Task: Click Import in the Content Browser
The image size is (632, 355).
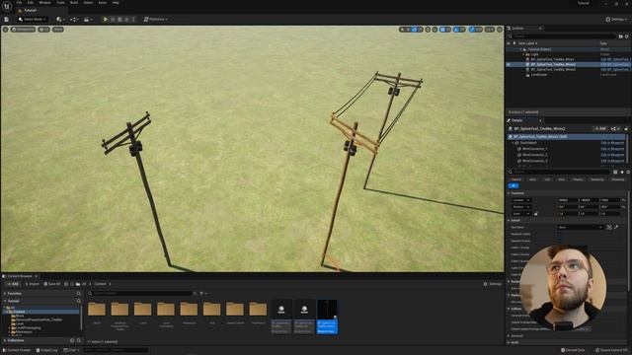Action: pos(33,284)
